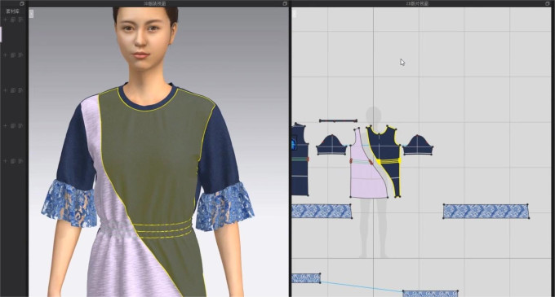Click the second row plus icon in library

pos(6,55)
